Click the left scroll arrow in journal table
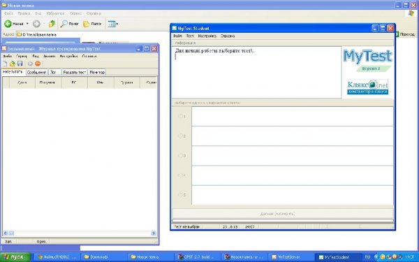419x262 pixels. pos(6,233)
